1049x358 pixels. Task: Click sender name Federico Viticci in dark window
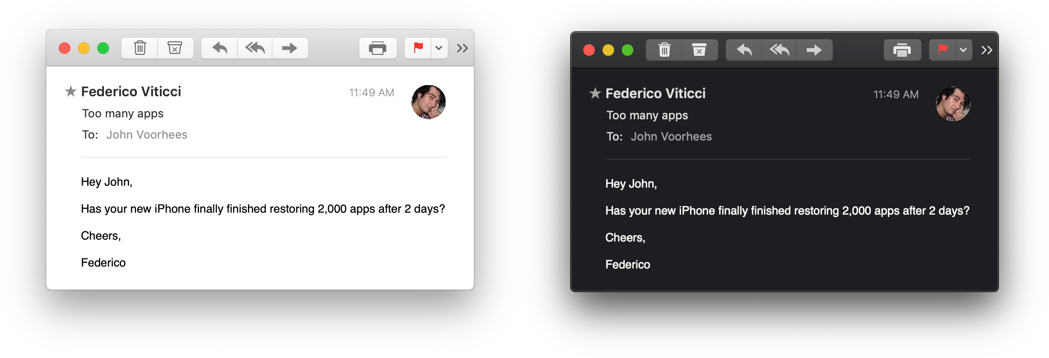click(656, 93)
